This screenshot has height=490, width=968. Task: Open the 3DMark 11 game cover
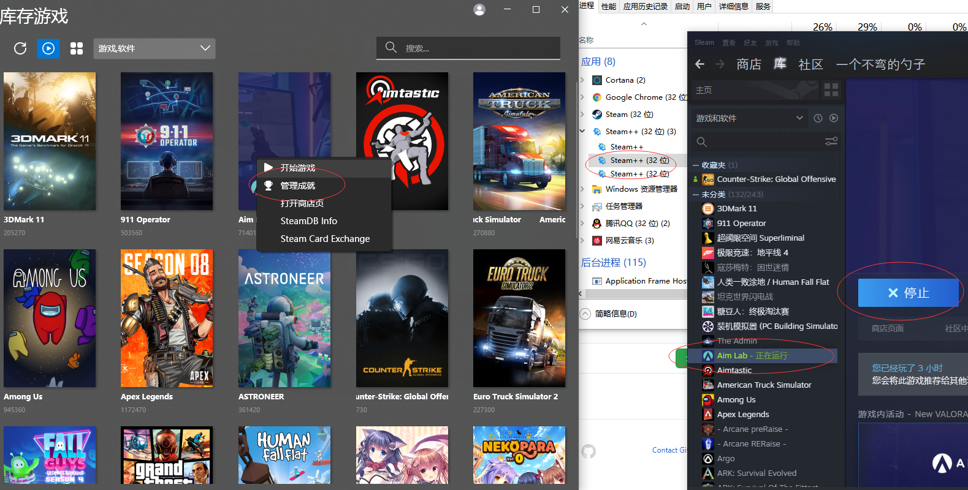click(x=50, y=141)
